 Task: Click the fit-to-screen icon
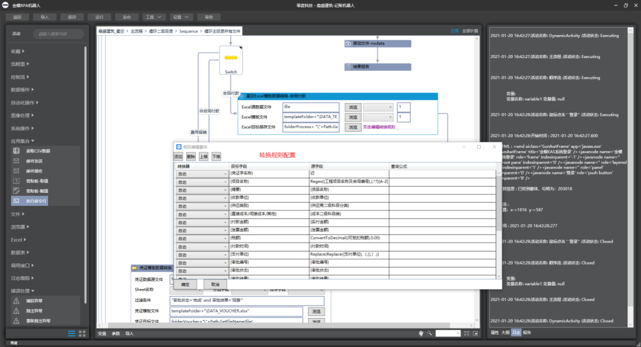467,333
